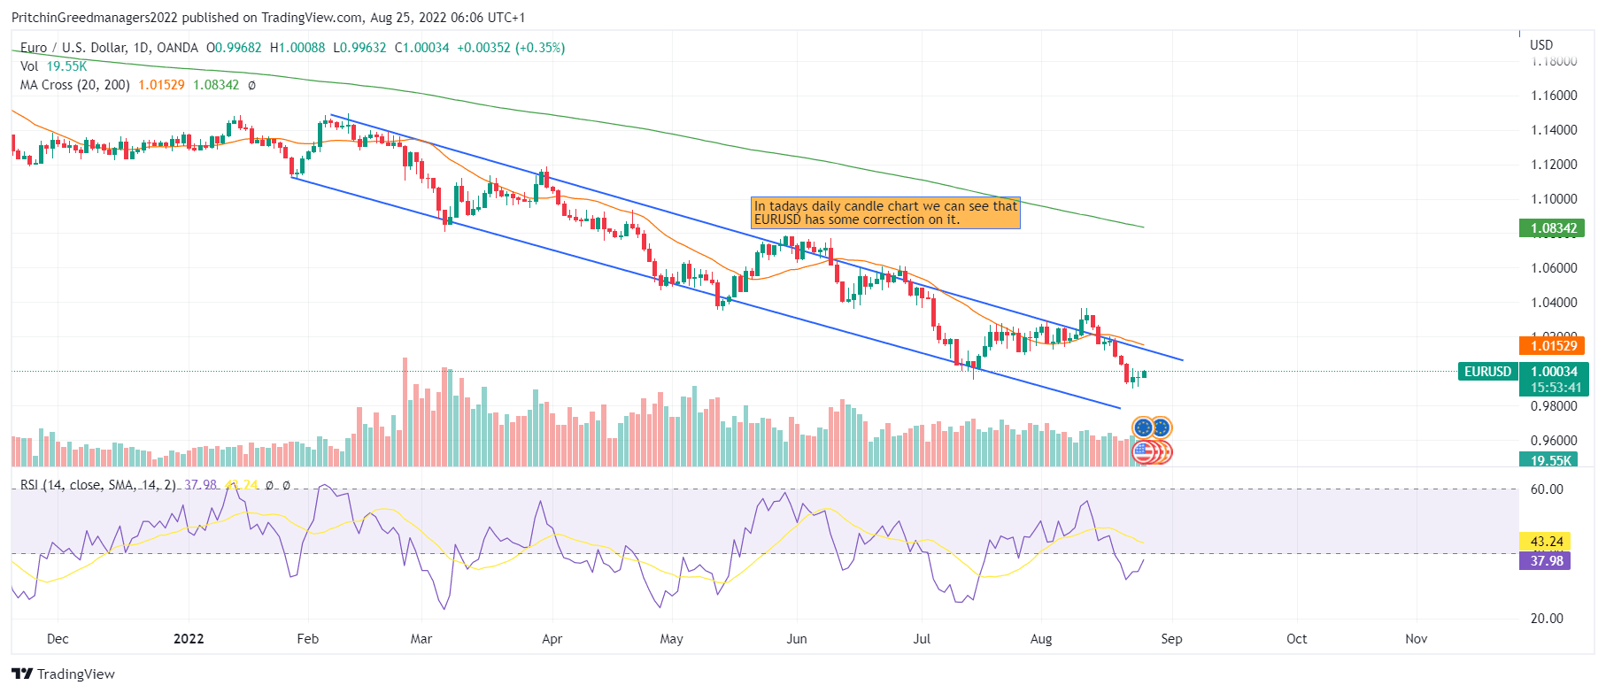Open the rightmost EU flag economic event icon
Screen dimensions: 1606x693
pos(1162,428)
